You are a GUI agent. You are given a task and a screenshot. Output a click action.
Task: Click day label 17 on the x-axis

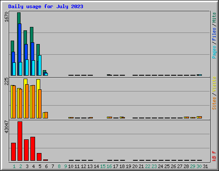point(115,166)
